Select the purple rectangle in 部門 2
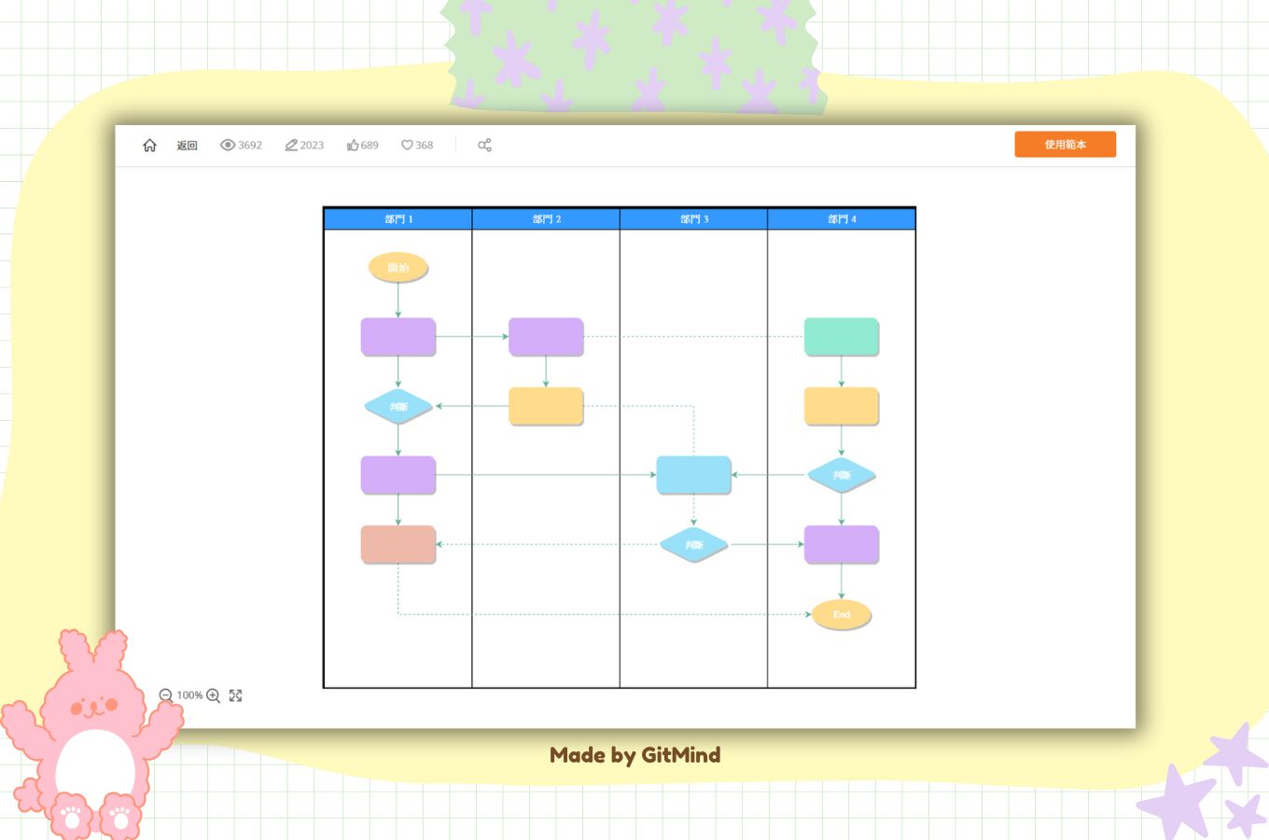Viewport: 1269px width, 840px height. coord(546,337)
